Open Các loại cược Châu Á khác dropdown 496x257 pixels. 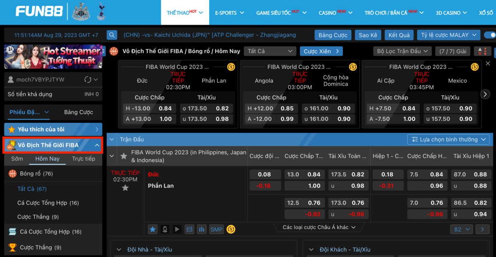[319, 226]
